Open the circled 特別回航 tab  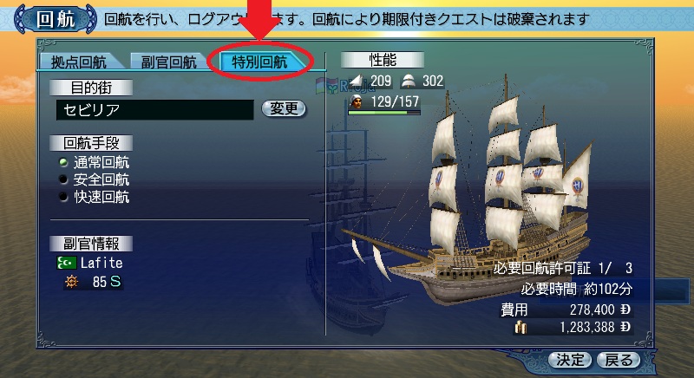pos(260,62)
